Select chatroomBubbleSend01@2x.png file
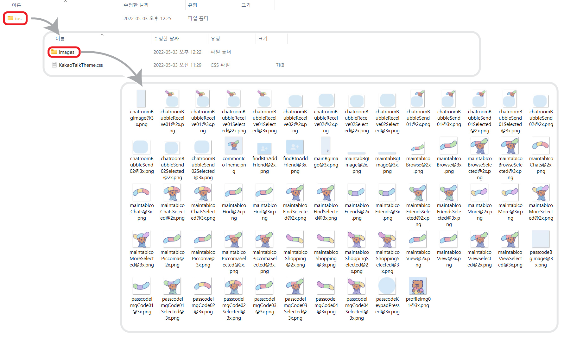Viewport: 564px width, 338px height. (418, 109)
